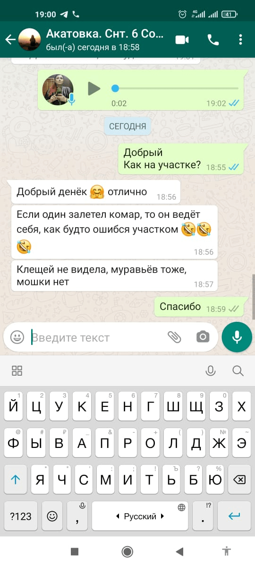Open the camera from message bar

point(203,337)
